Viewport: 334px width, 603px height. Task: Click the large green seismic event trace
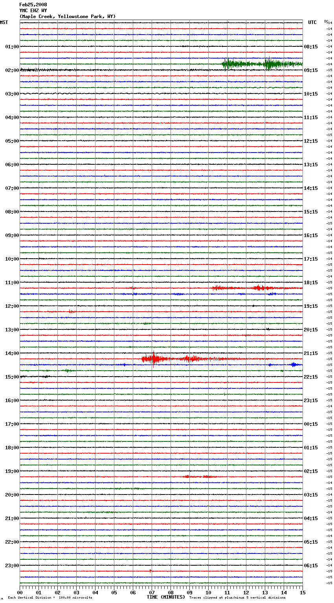[262, 64]
